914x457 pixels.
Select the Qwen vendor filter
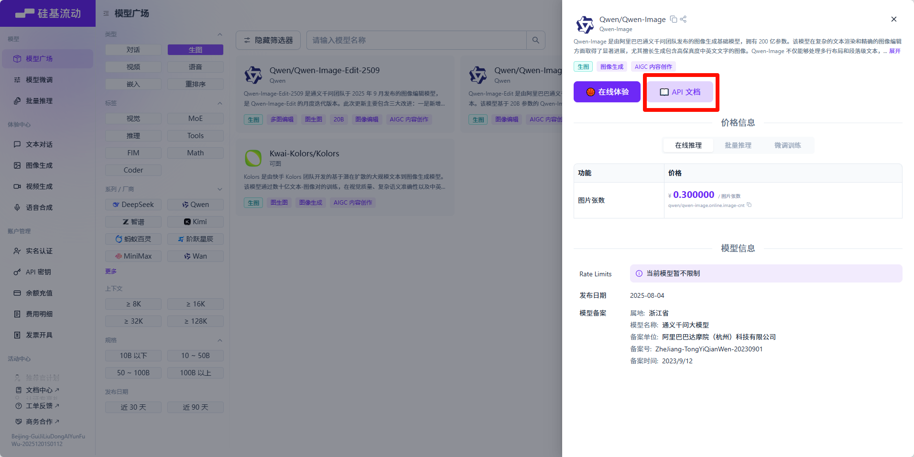click(x=196, y=205)
